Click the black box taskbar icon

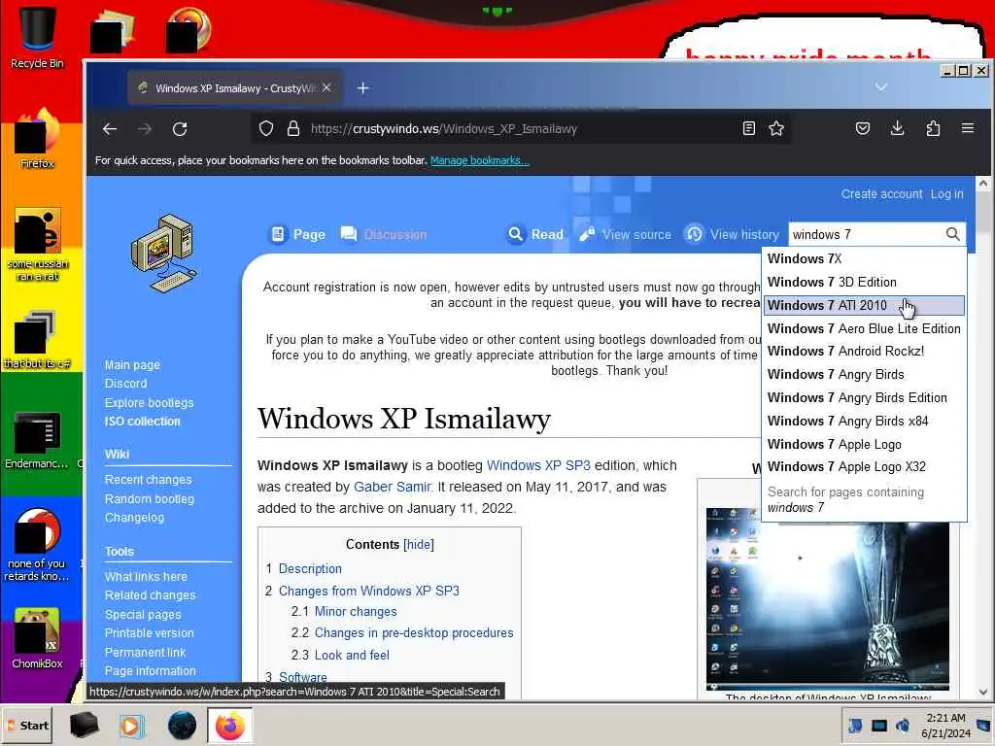coord(84,725)
